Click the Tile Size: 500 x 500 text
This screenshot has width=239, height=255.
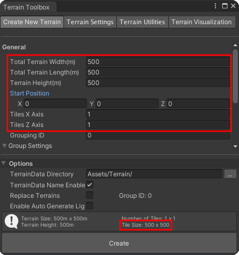pos(146,225)
